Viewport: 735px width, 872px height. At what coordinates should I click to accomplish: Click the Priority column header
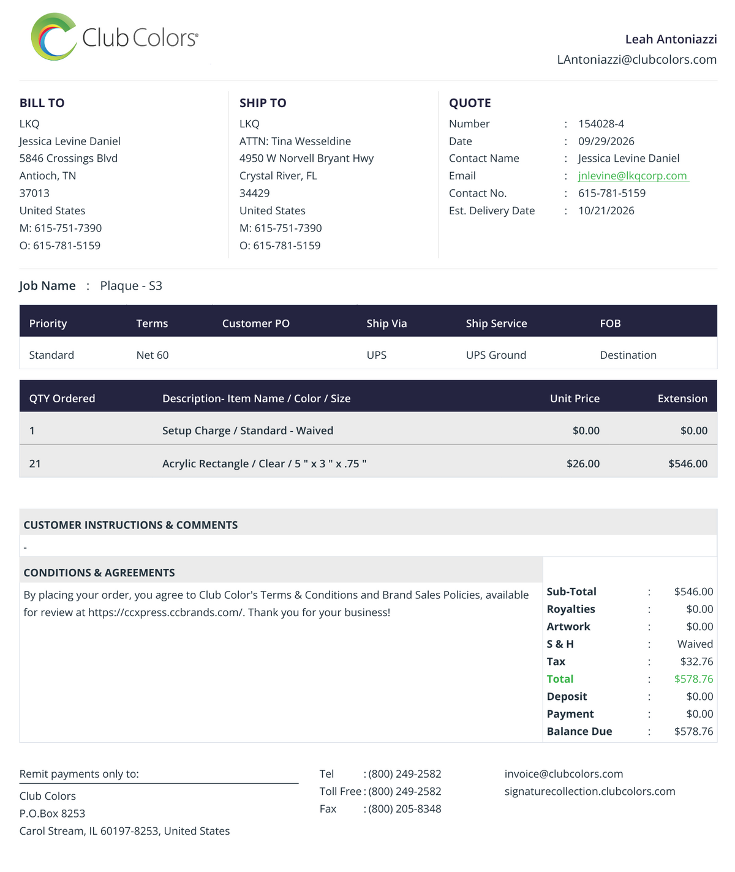pyautogui.click(x=48, y=323)
